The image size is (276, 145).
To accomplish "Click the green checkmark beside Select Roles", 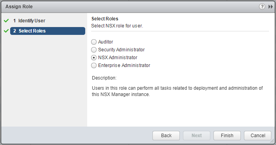I will click(x=6, y=31).
